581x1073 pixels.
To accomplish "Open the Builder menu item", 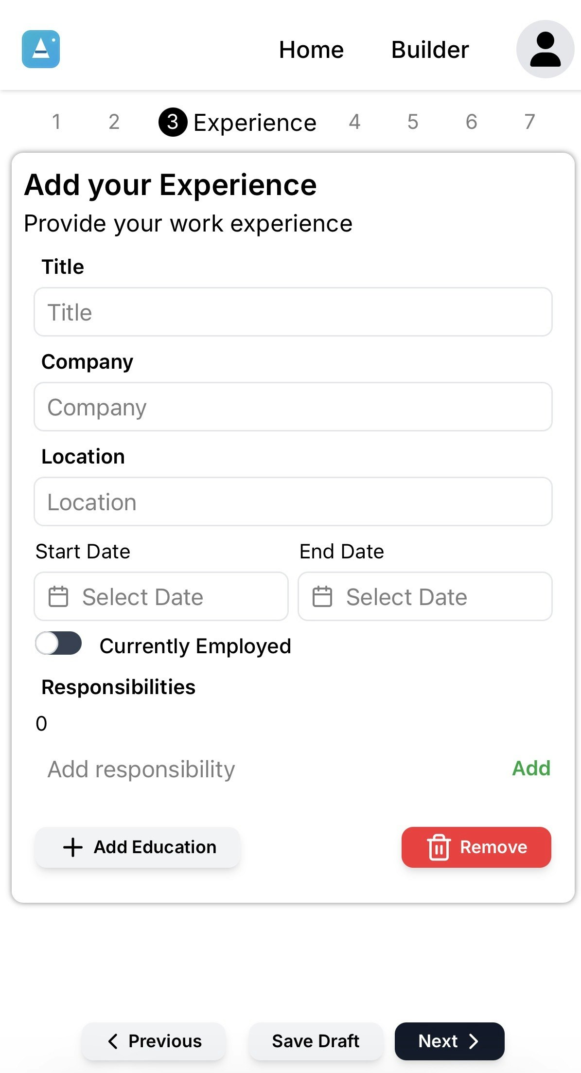I will click(430, 50).
